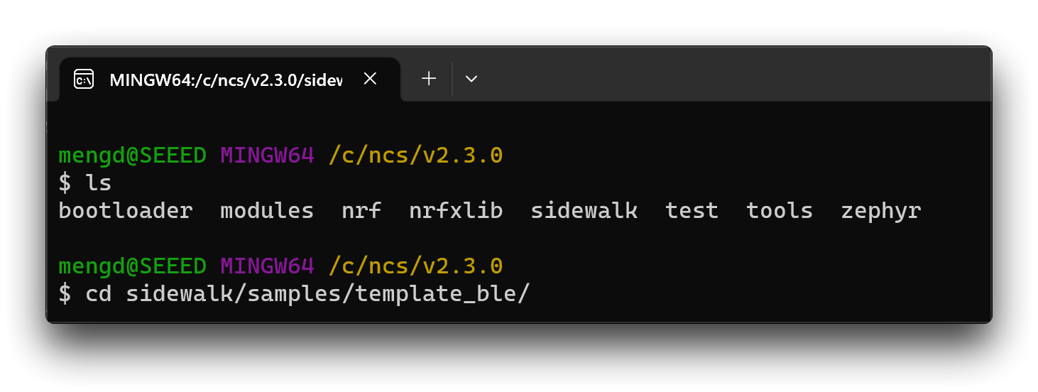Click the "test" directory name in output

[692, 211]
